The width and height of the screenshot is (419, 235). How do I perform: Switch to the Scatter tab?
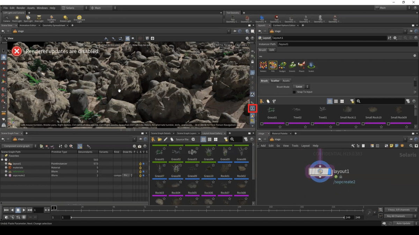point(275,81)
